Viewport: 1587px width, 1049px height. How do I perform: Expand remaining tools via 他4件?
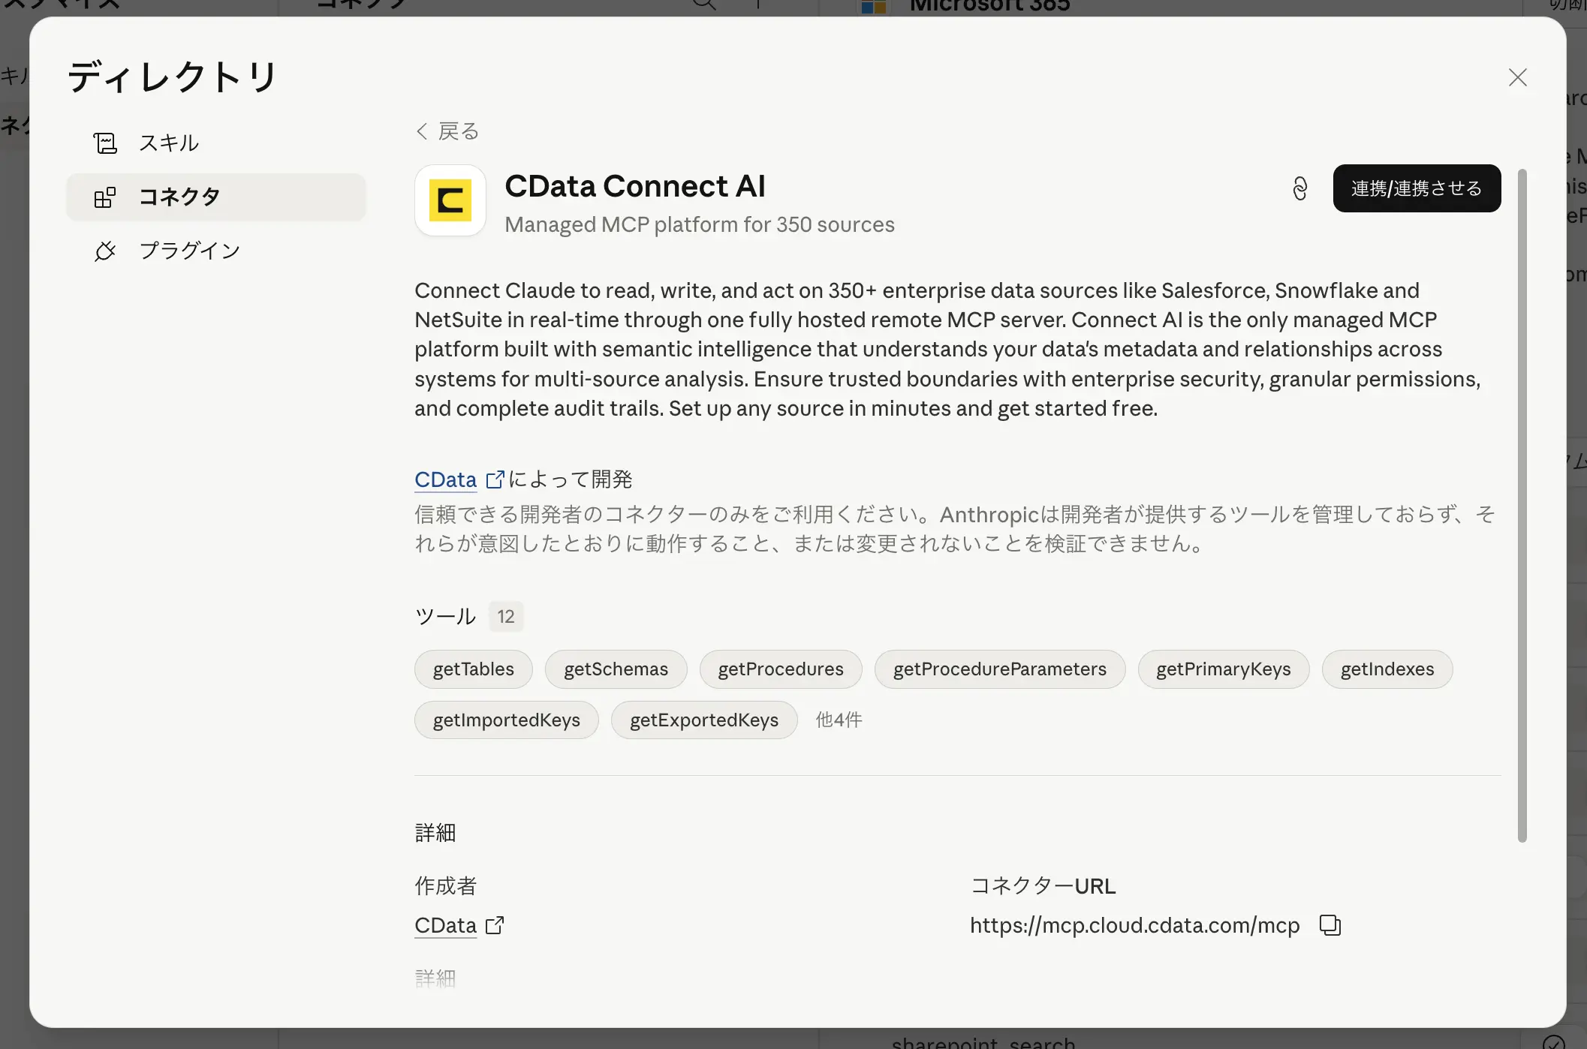tap(839, 720)
